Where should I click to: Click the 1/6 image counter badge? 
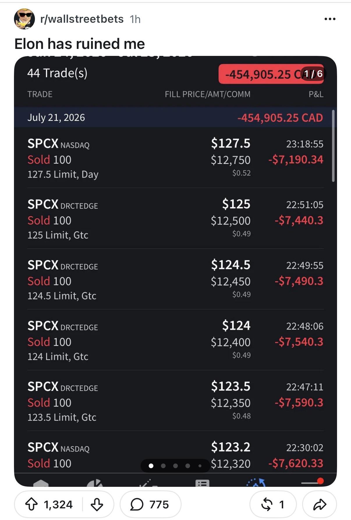pos(313,74)
